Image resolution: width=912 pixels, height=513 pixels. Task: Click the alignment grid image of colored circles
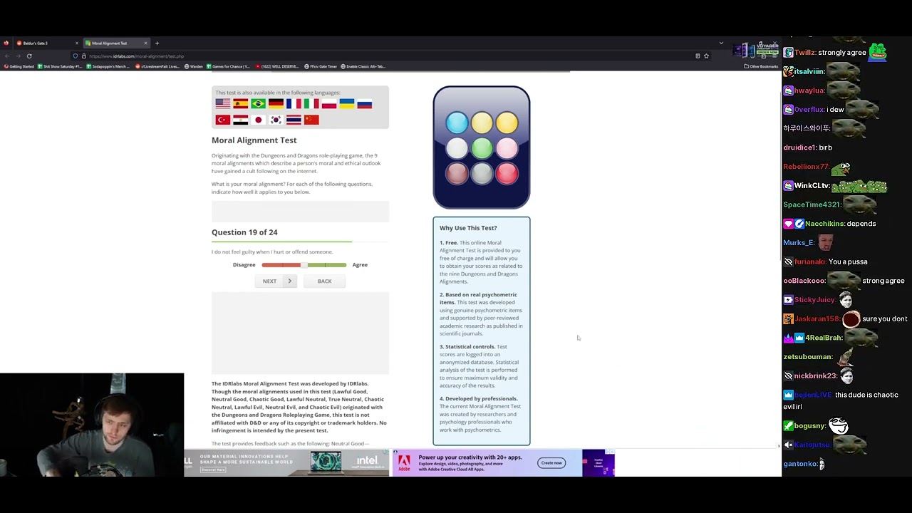coord(482,147)
